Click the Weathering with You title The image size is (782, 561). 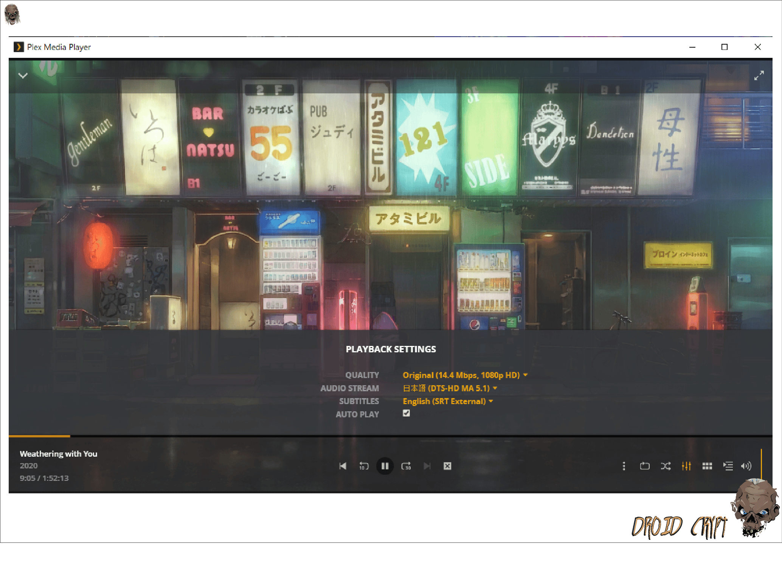pyautogui.click(x=59, y=454)
